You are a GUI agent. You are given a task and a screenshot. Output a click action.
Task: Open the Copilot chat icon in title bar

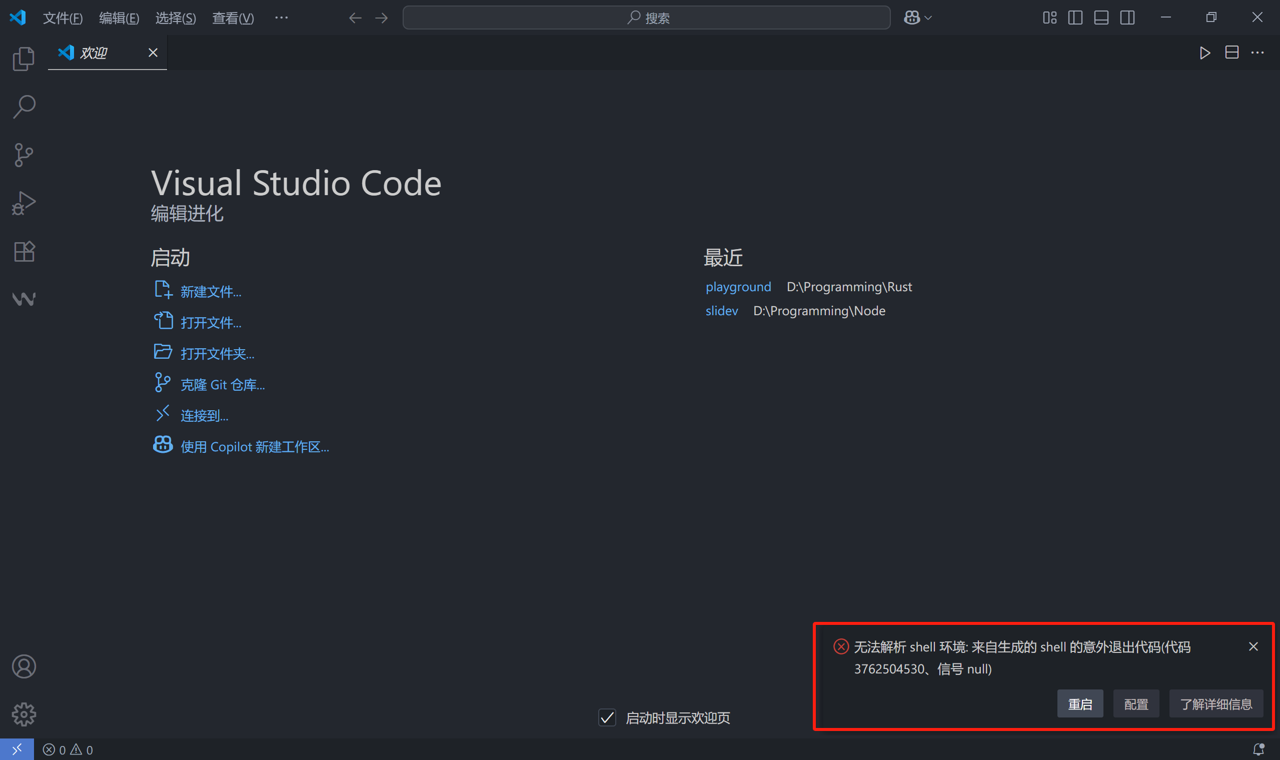pos(912,18)
